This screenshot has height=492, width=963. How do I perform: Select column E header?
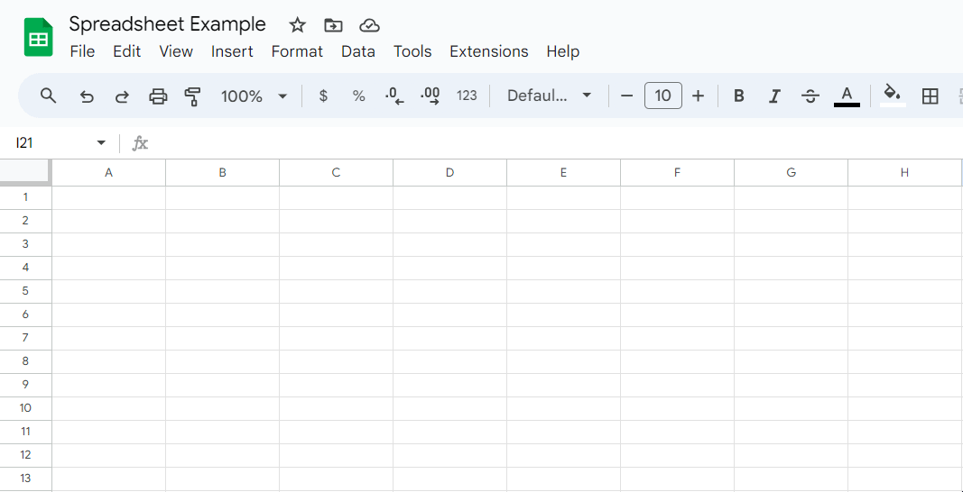(563, 173)
